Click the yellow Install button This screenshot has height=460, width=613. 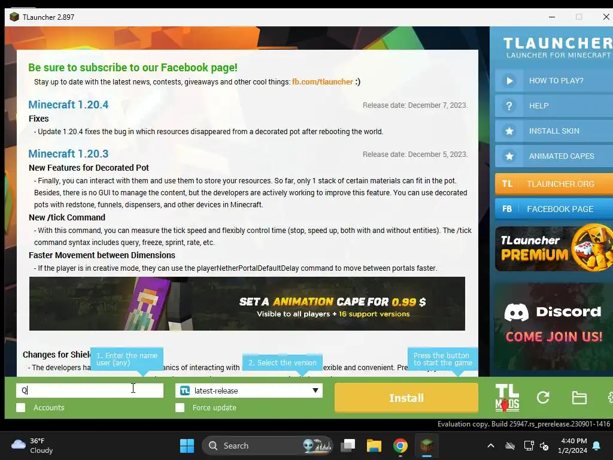(x=406, y=398)
